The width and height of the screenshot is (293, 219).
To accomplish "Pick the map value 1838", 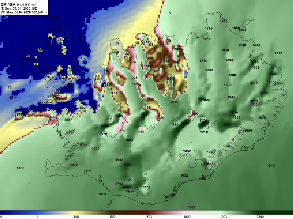I will [228, 85].
